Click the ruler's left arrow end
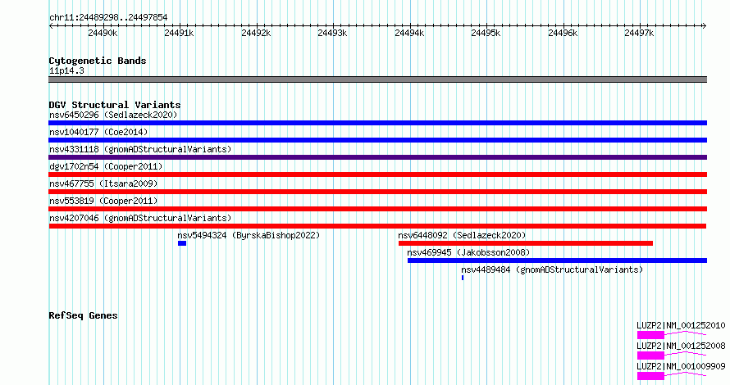This screenshot has width=730, height=385. point(51,25)
